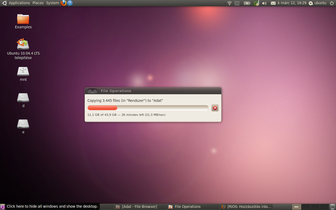Open the Trash in bottom panel

point(333,207)
